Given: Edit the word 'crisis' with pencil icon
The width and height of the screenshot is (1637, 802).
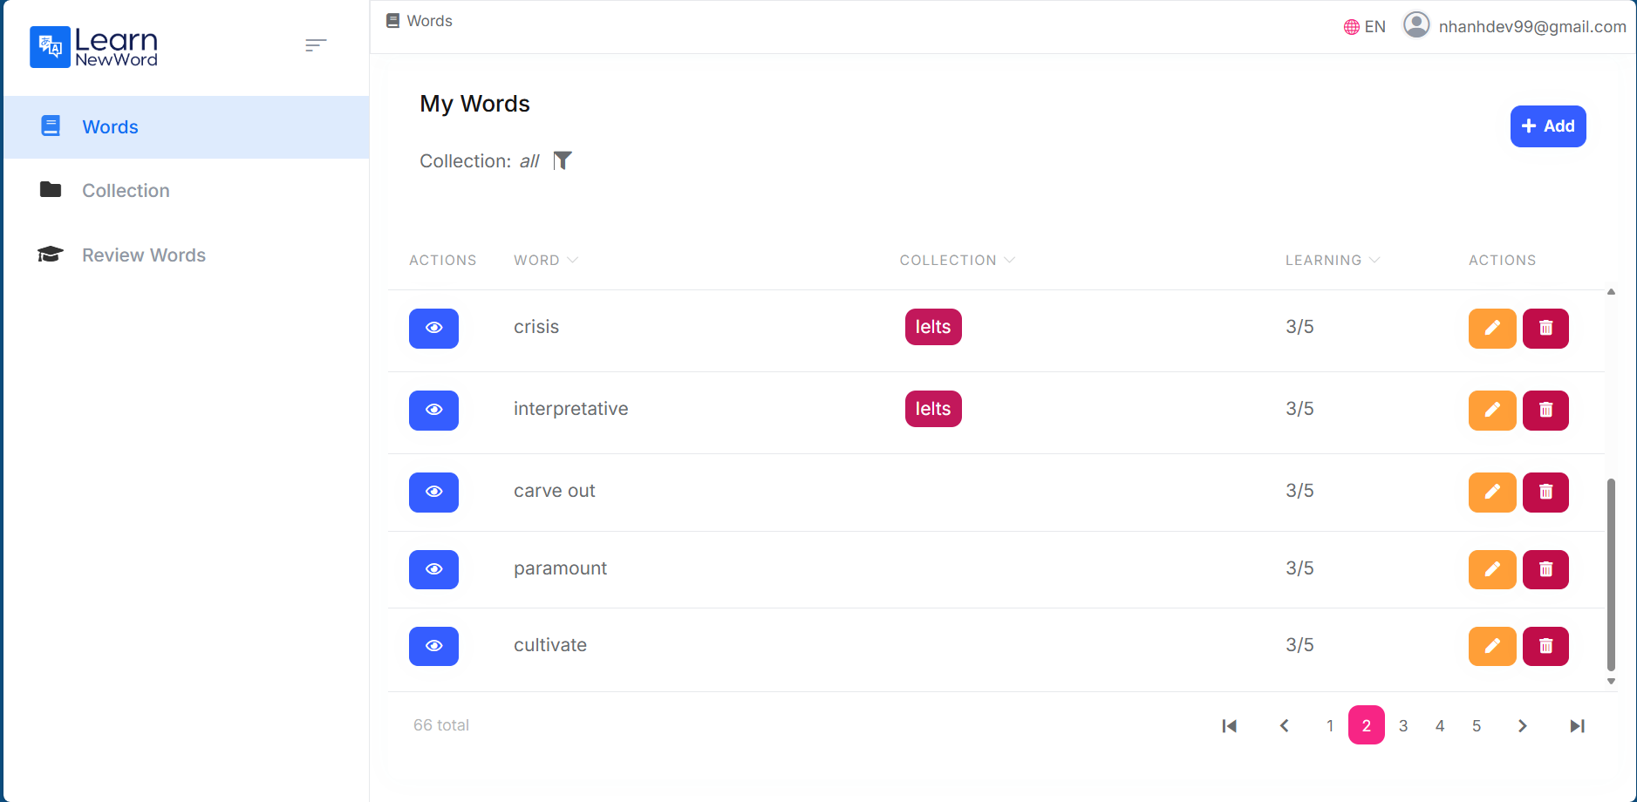Looking at the screenshot, I should click(x=1491, y=328).
